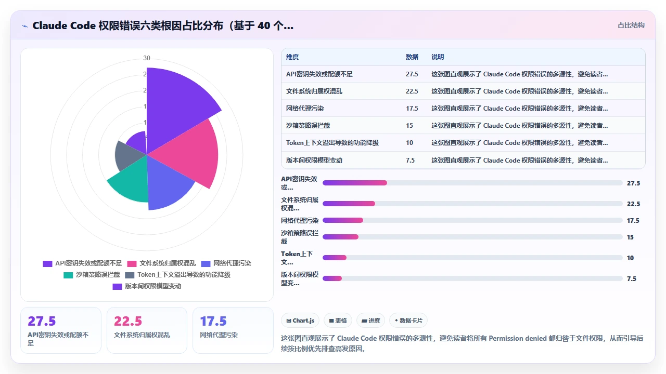666x374 pixels.
Task: Click the 进度 tag chip
Action: [371, 320]
